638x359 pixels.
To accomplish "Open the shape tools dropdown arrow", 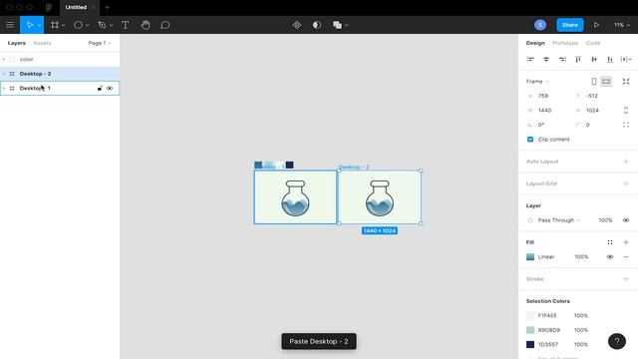I will [87, 25].
